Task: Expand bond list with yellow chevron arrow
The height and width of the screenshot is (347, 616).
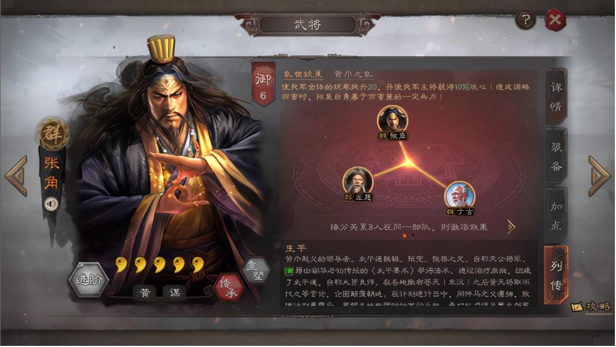Action: point(511,227)
